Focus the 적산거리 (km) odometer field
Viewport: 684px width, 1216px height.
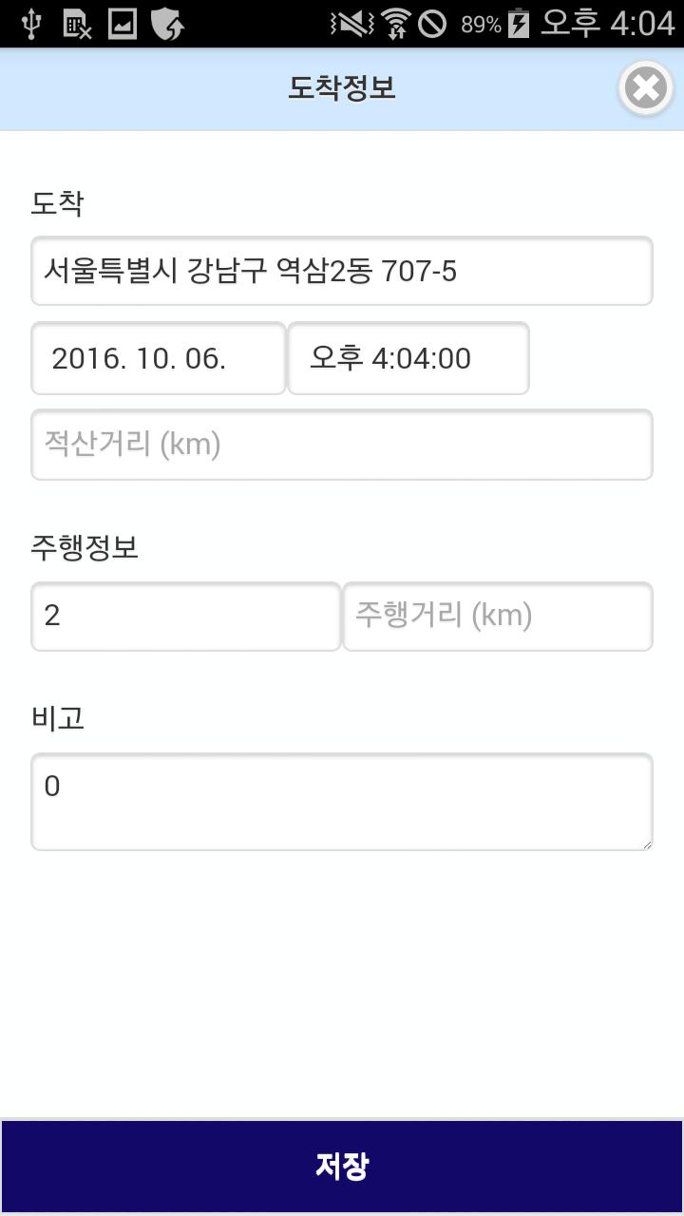pyautogui.click(x=342, y=445)
